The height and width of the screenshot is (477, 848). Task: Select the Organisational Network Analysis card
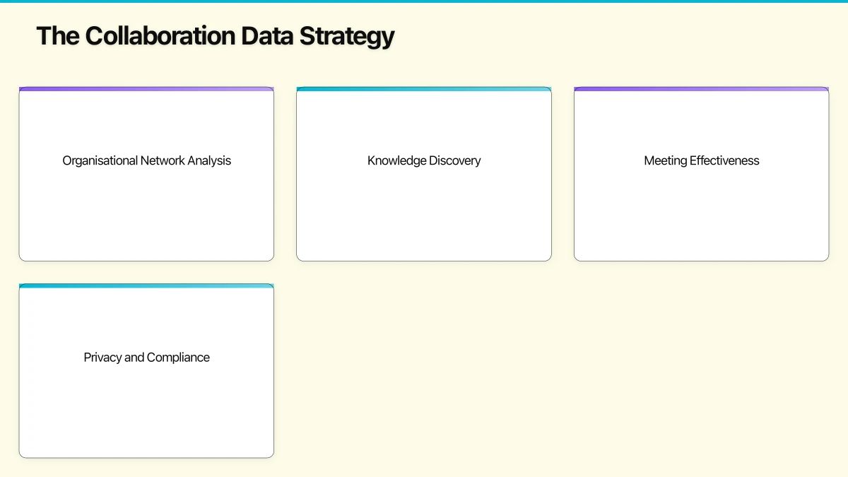(x=146, y=205)
